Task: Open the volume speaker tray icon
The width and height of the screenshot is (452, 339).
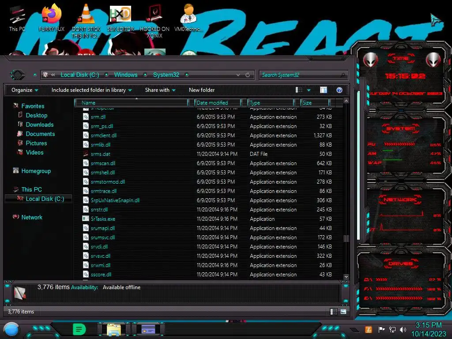Action: 403,329
